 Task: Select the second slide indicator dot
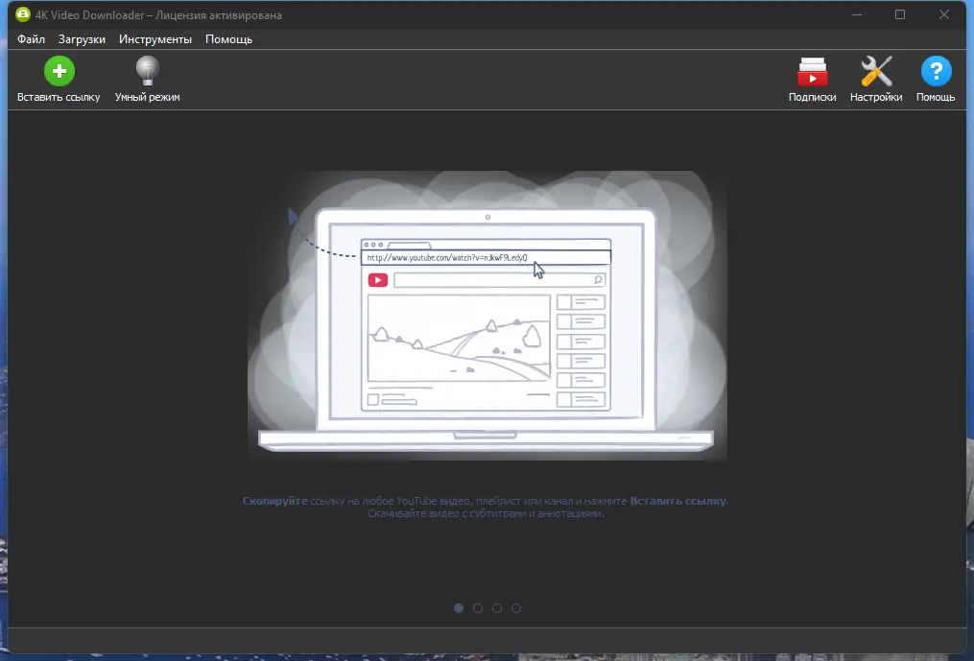coord(478,608)
